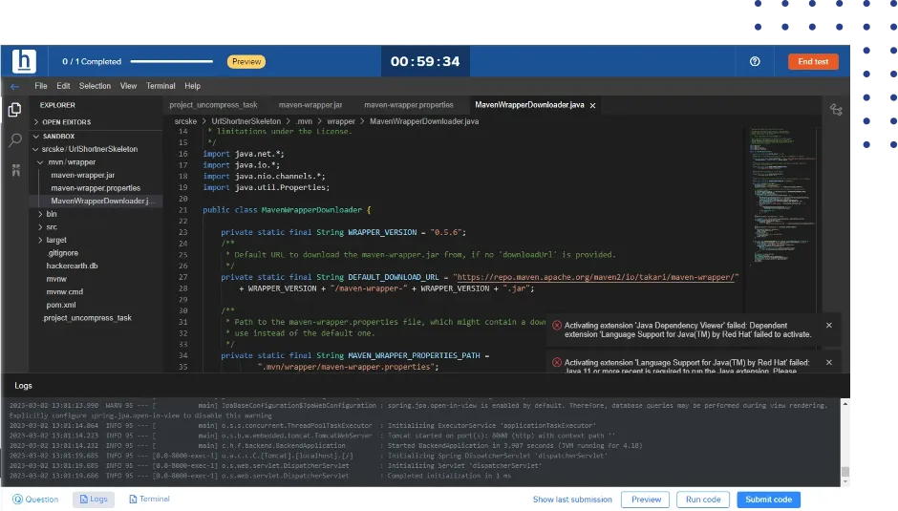The image size is (898, 511).
Task: Switch to maven-wrapper.properties tab
Action: 409,105
